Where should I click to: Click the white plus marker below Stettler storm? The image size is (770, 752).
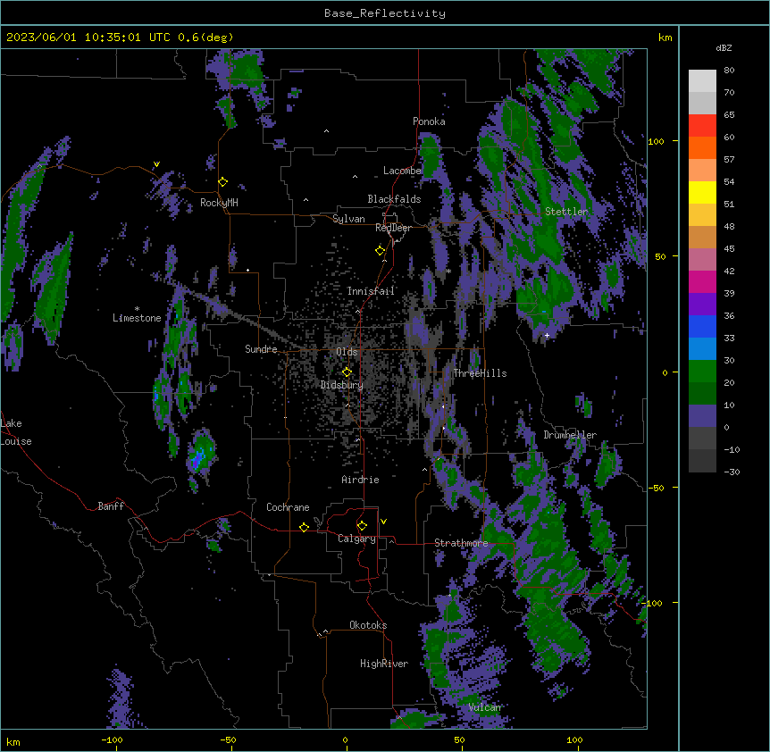click(547, 335)
